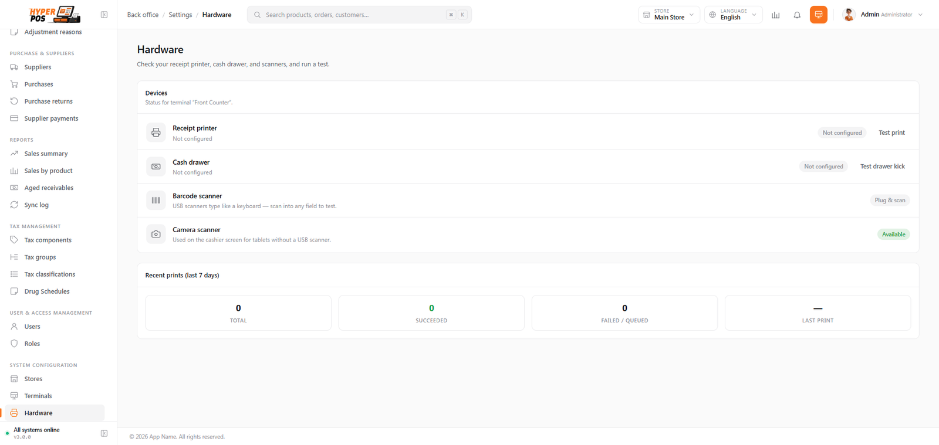Click the search magnifier icon
Screen dimensions: 939x445
click(257, 15)
